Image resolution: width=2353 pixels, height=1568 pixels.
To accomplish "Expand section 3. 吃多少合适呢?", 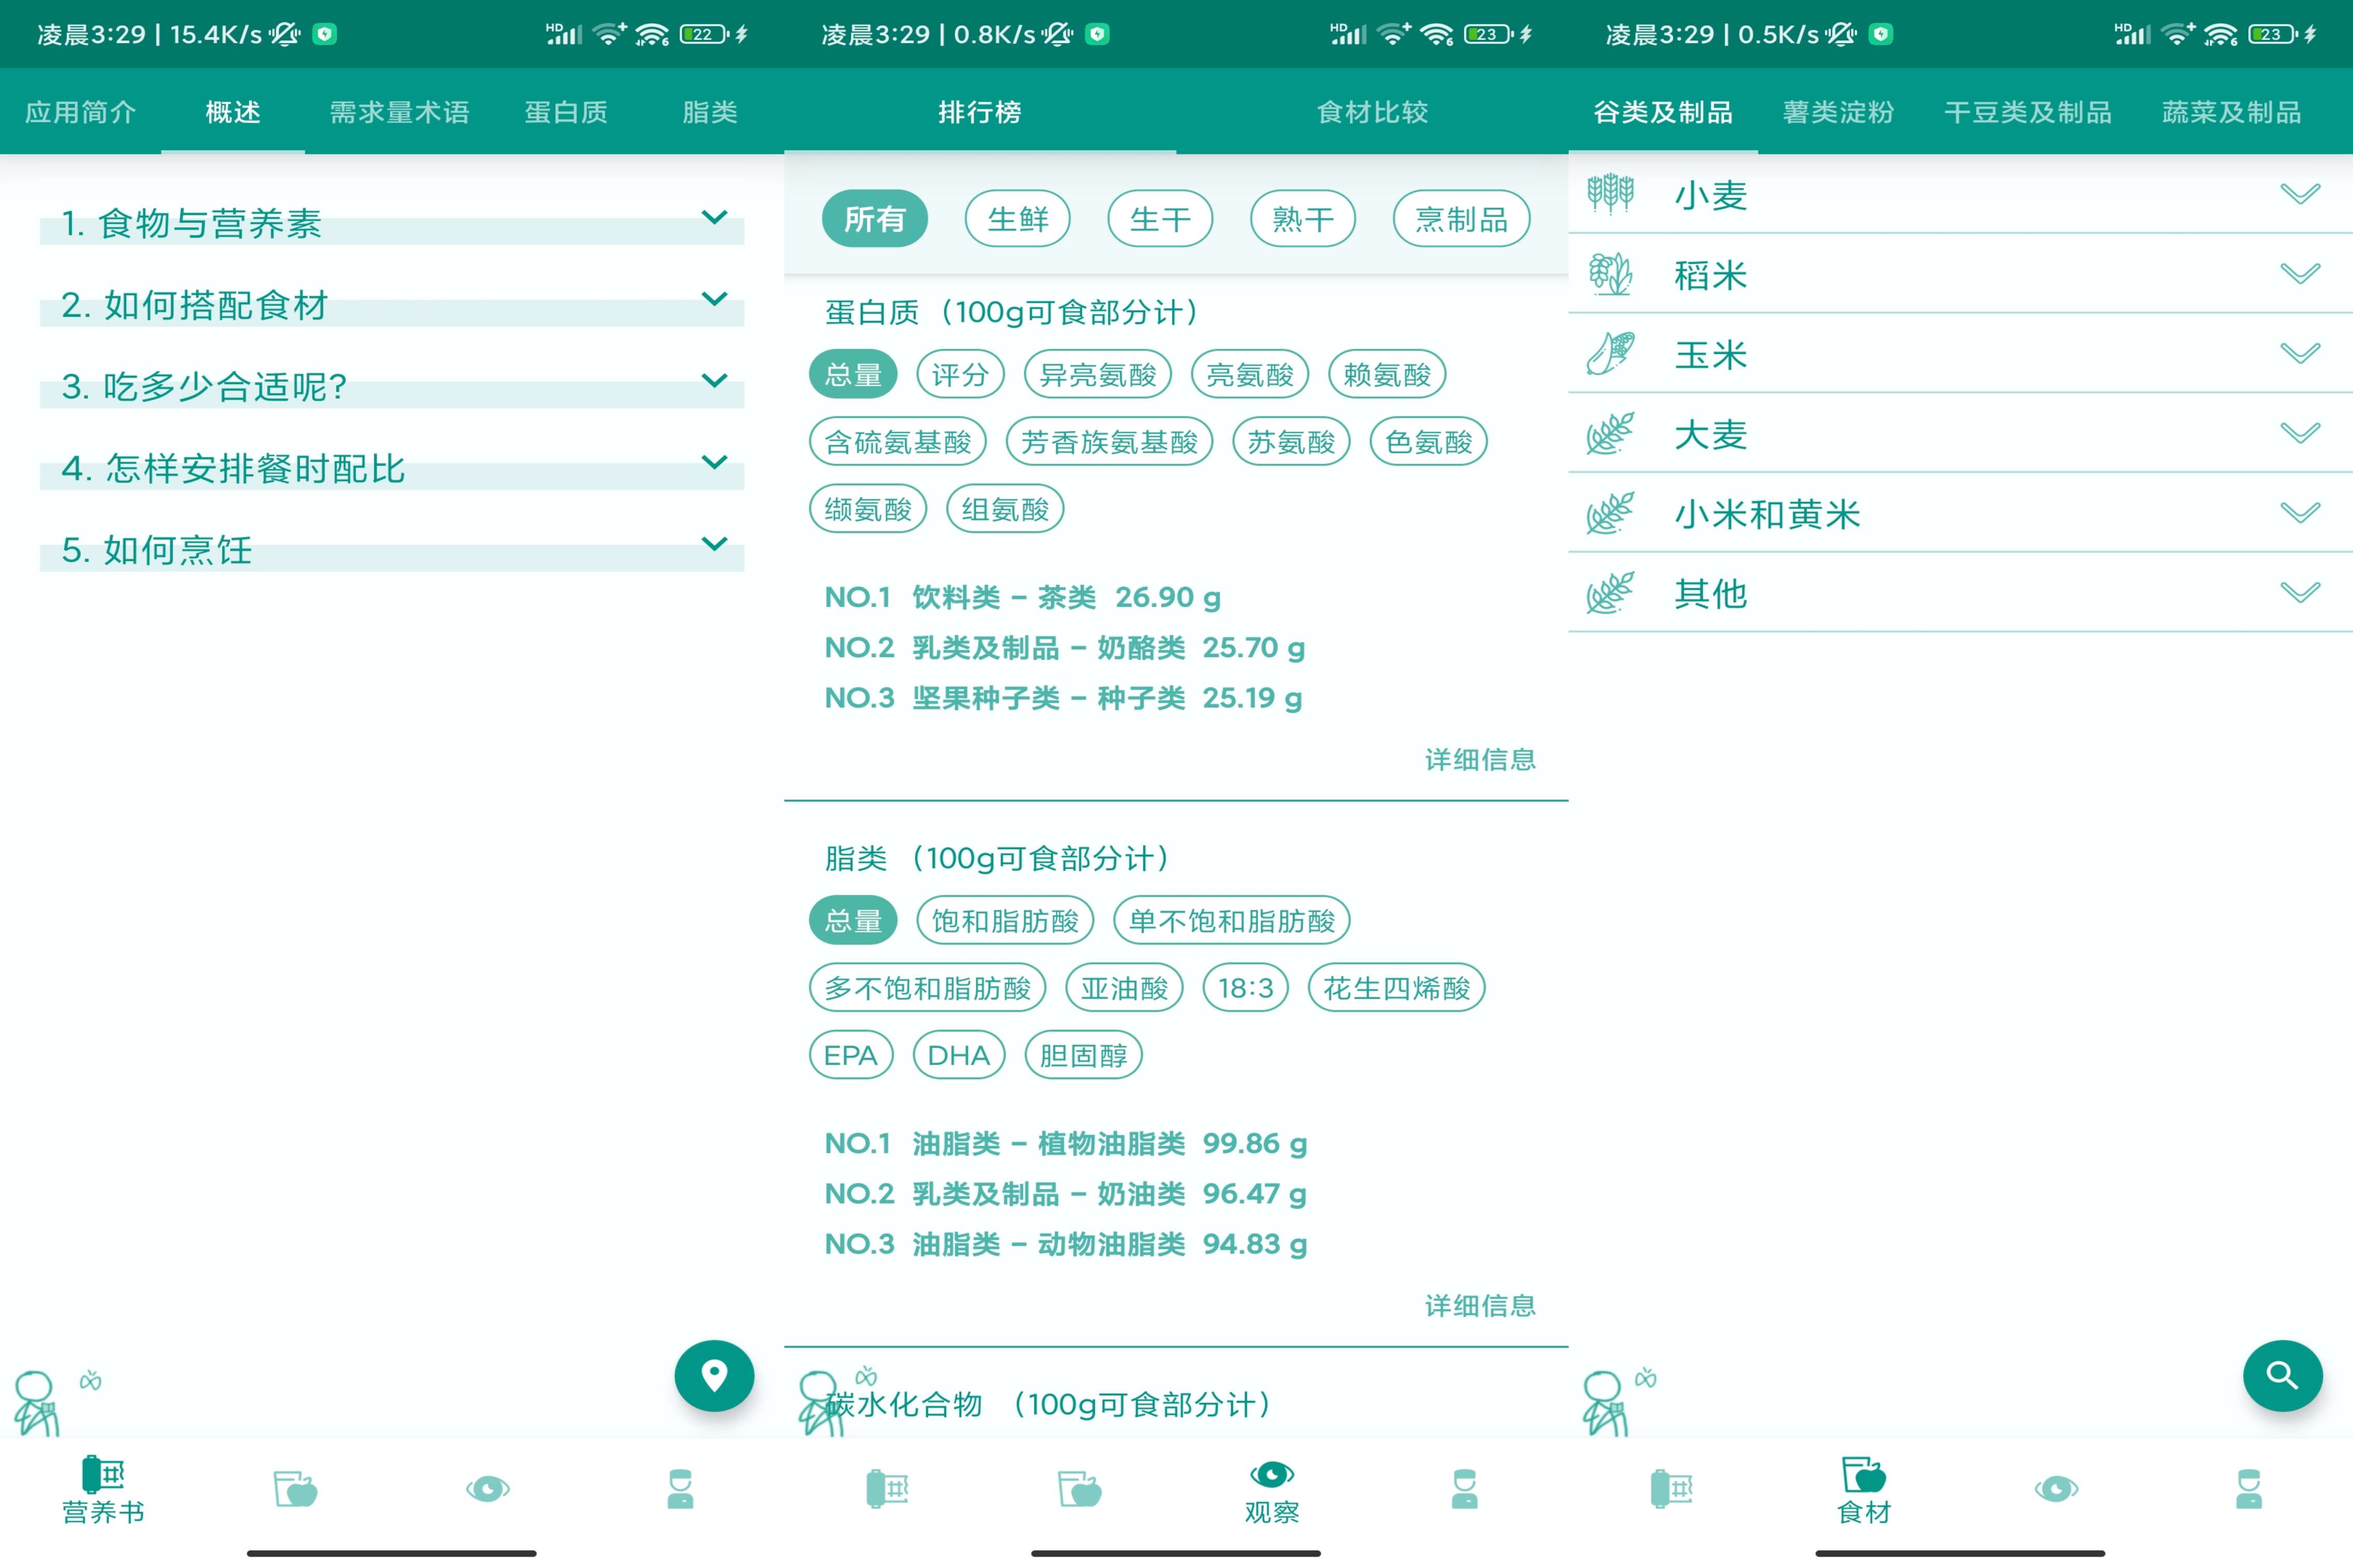I will click(x=392, y=386).
